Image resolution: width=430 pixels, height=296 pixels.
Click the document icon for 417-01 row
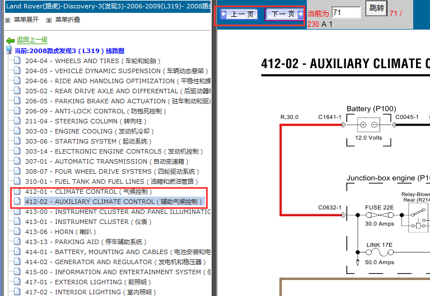[x=17, y=281]
